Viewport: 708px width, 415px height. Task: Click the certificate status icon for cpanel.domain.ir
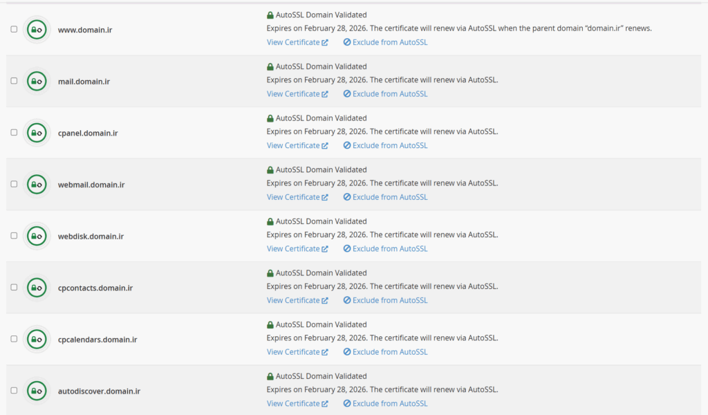[37, 132]
